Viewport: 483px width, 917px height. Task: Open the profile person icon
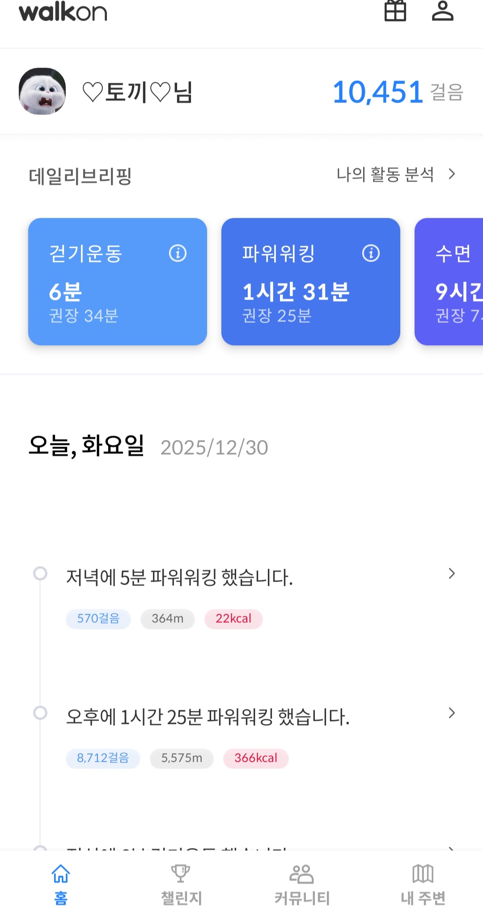click(442, 11)
